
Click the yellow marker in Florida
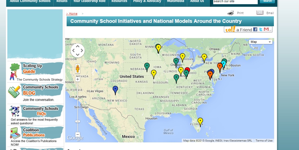(x=200, y=121)
